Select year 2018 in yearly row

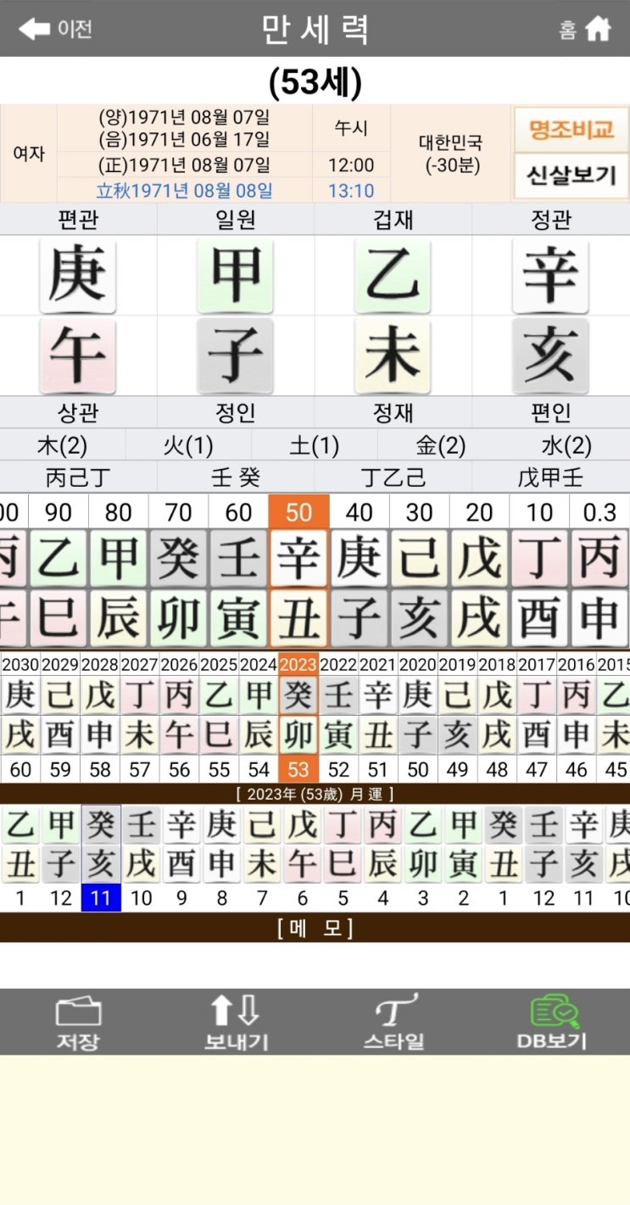coord(498,717)
